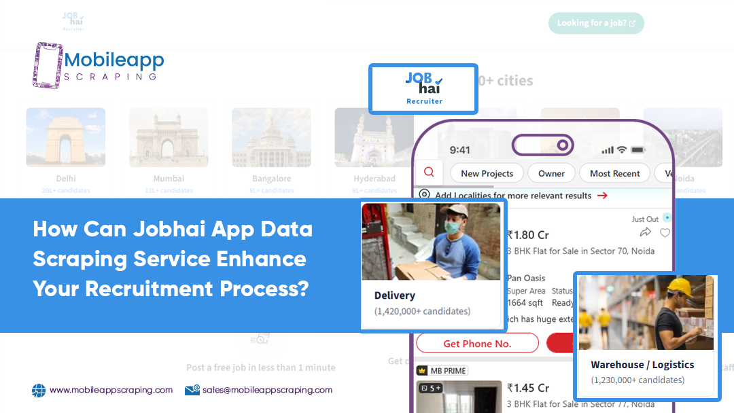Favorite the ₹1.80 Cr listing with the heart icon

pos(665,232)
